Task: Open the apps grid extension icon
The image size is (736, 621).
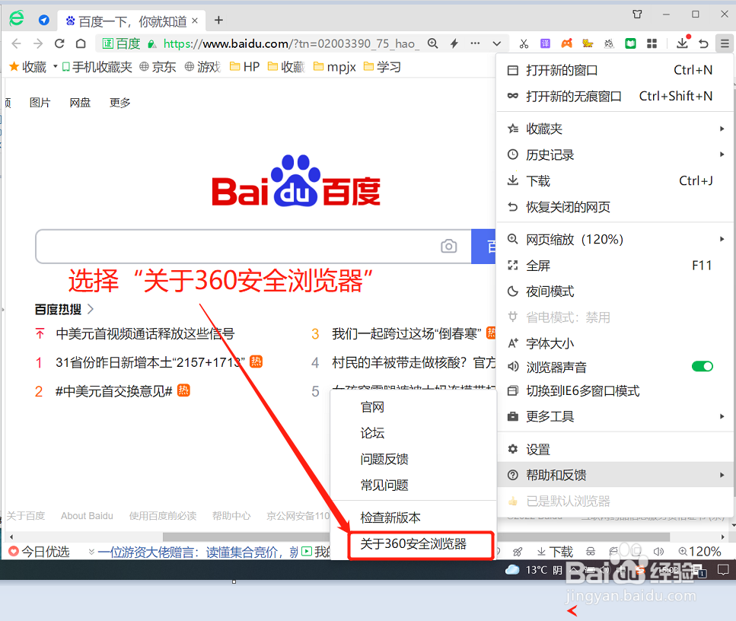Action: [x=652, y=43]
